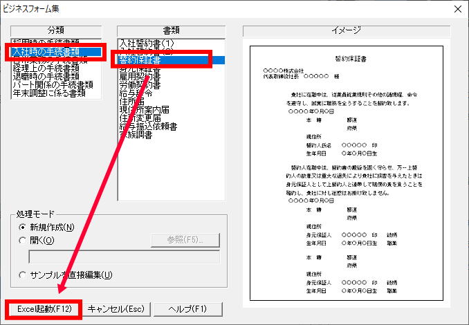Enable the 新規作成(N) radio option
Screen dimensions: 469x325
tap(25, 227)
